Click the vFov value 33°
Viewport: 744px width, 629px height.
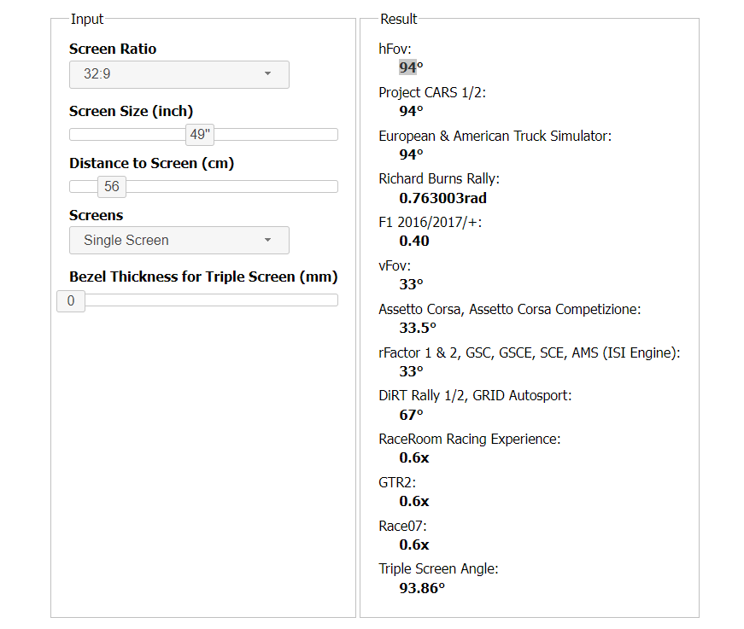pyautogui.click(x=411, y=284)
